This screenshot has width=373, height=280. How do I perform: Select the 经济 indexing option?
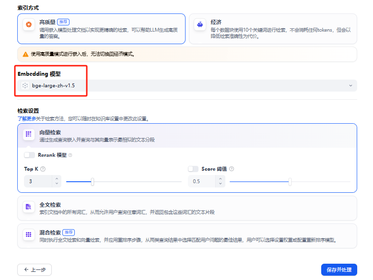click(272, 29)
